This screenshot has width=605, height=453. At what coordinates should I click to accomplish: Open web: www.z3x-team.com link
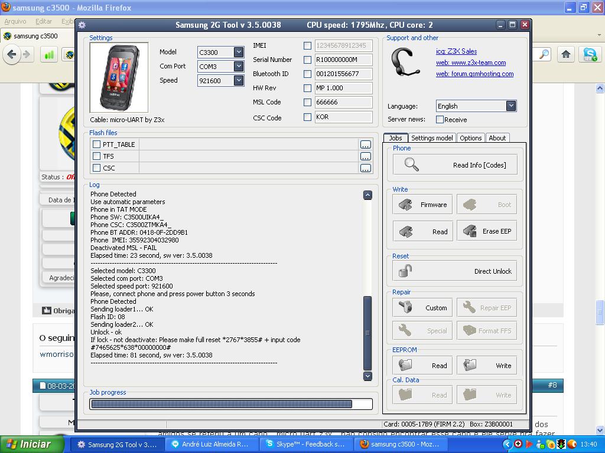(471, 63)
